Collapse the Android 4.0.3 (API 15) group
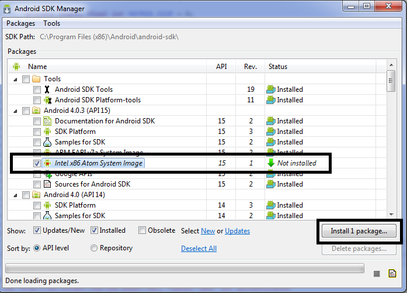Viewport: 407px width, 293px height. point(15,111)
